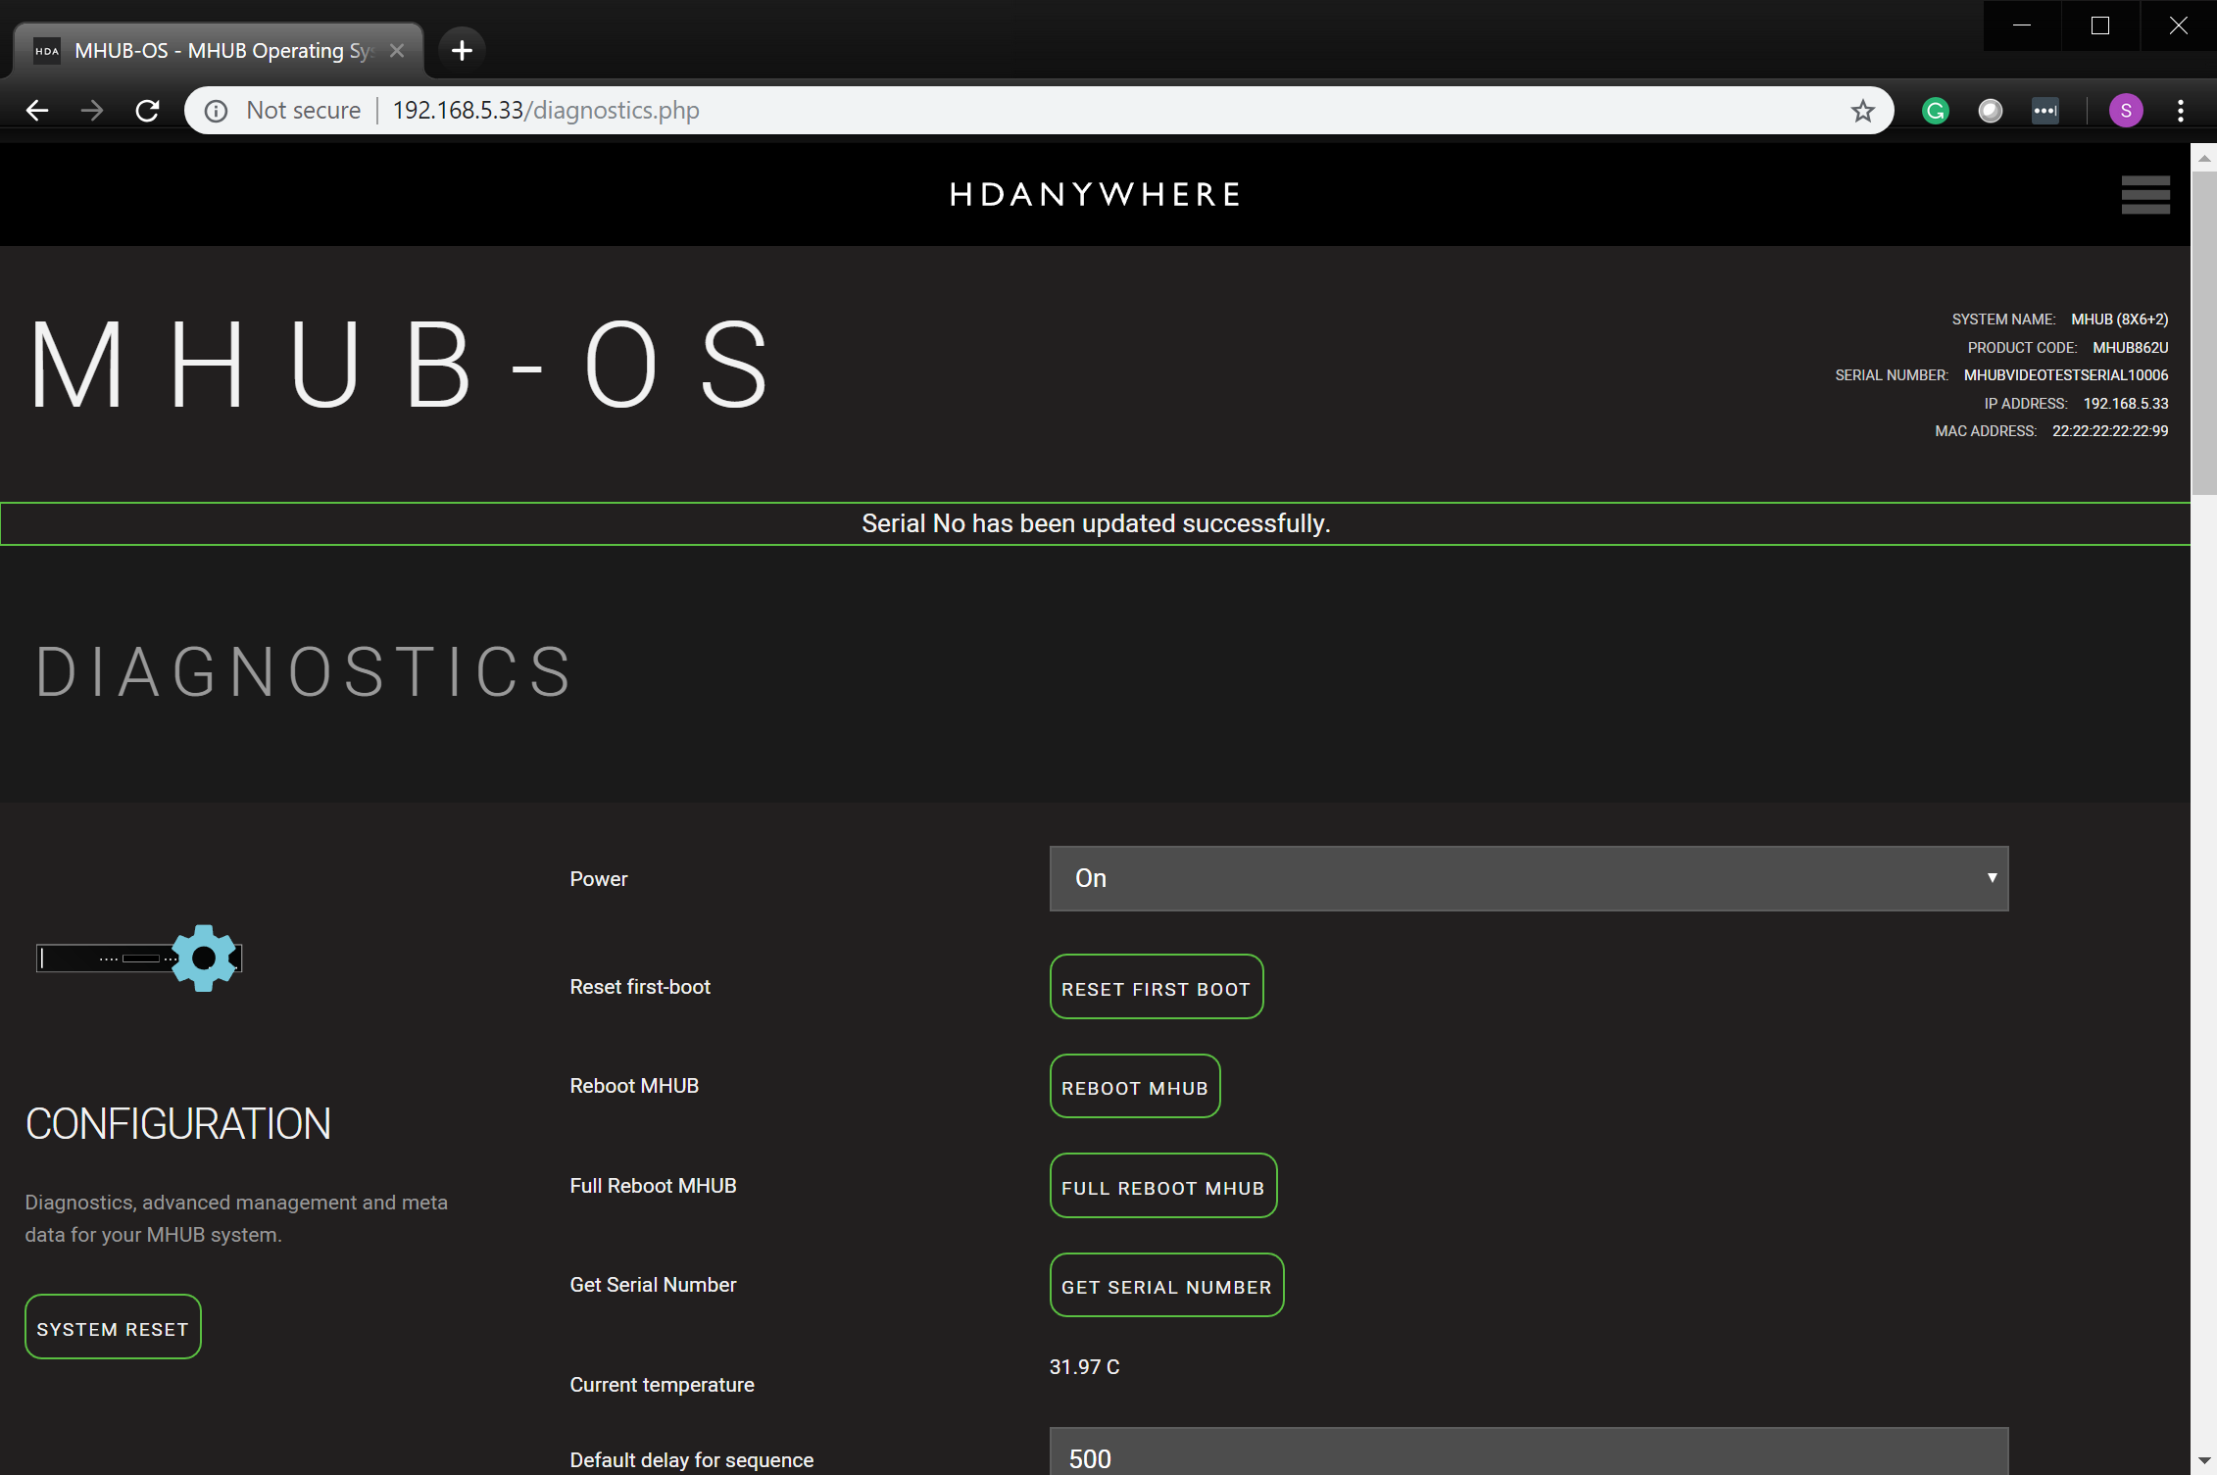Click the scrollbar up arrow
This screenshot has width=2217, height=1475.
click(x=2203, y=157)
